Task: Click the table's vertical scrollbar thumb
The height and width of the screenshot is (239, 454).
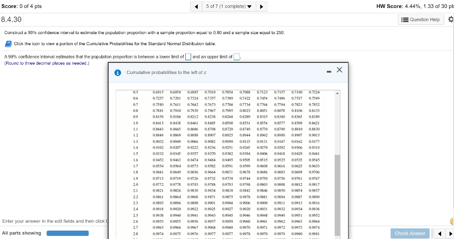Action: pyautogui.click(x=337, y=195)
